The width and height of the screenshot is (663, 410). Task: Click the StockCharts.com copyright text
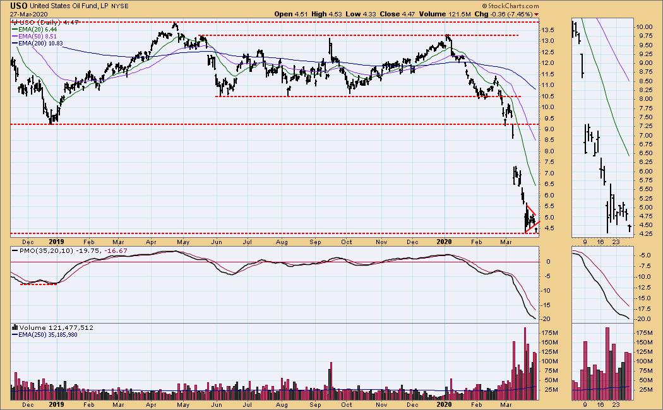pos(510,6)
